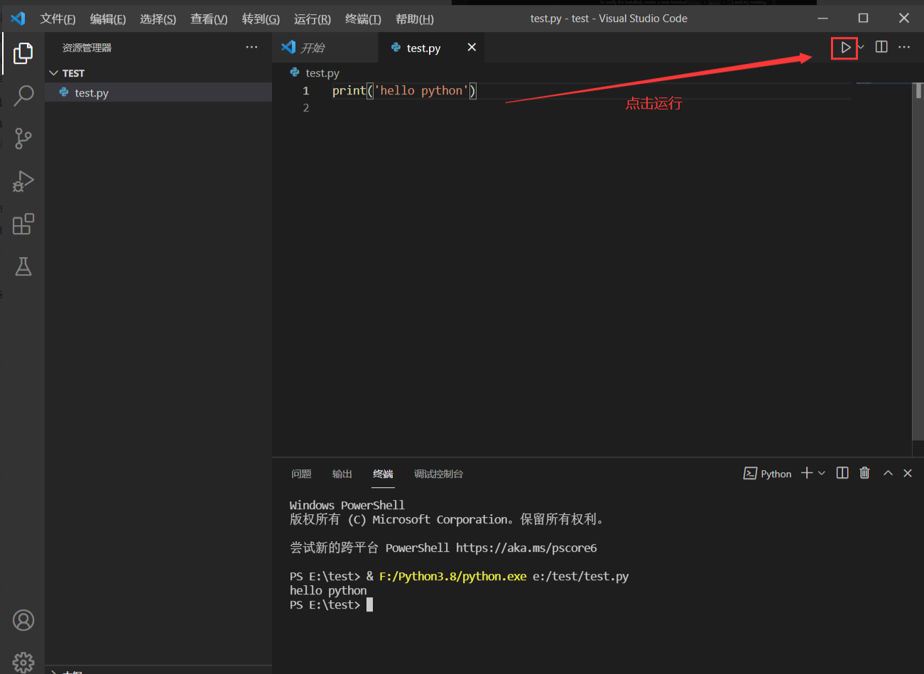Viewport: 924px width, 674px height.
Task: Select test.py in the file explorer
Action: [x=158, y=92]
